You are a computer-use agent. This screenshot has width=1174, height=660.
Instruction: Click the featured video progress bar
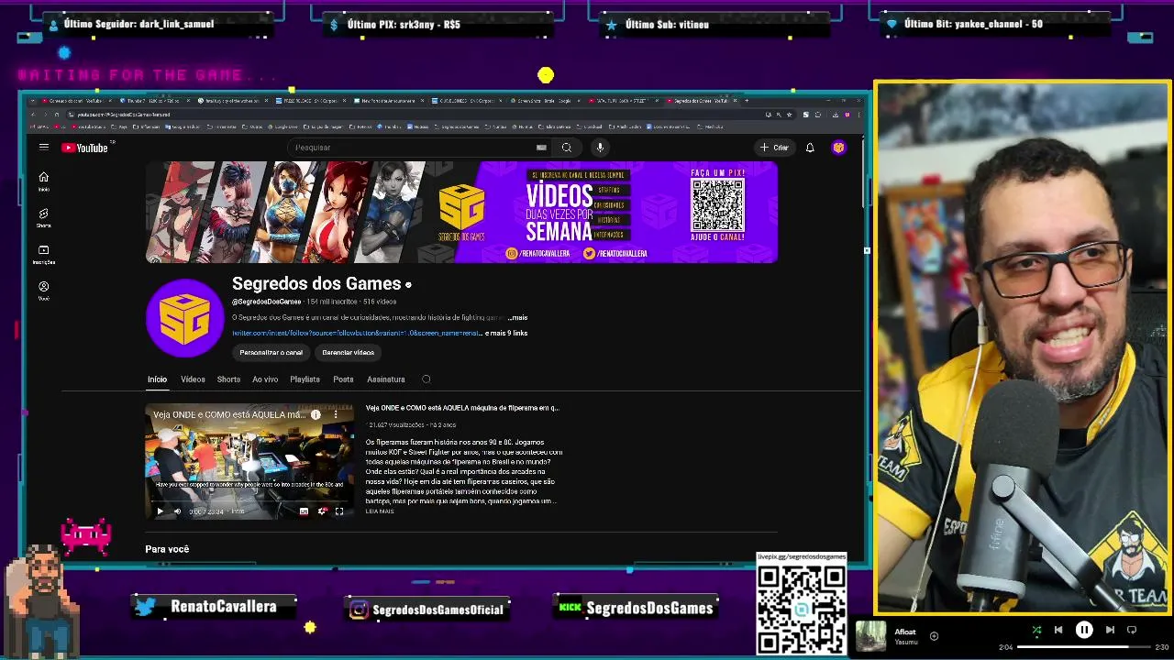pos(249,500)
